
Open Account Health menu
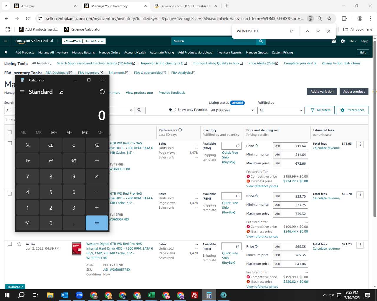(x=135, y=52)
